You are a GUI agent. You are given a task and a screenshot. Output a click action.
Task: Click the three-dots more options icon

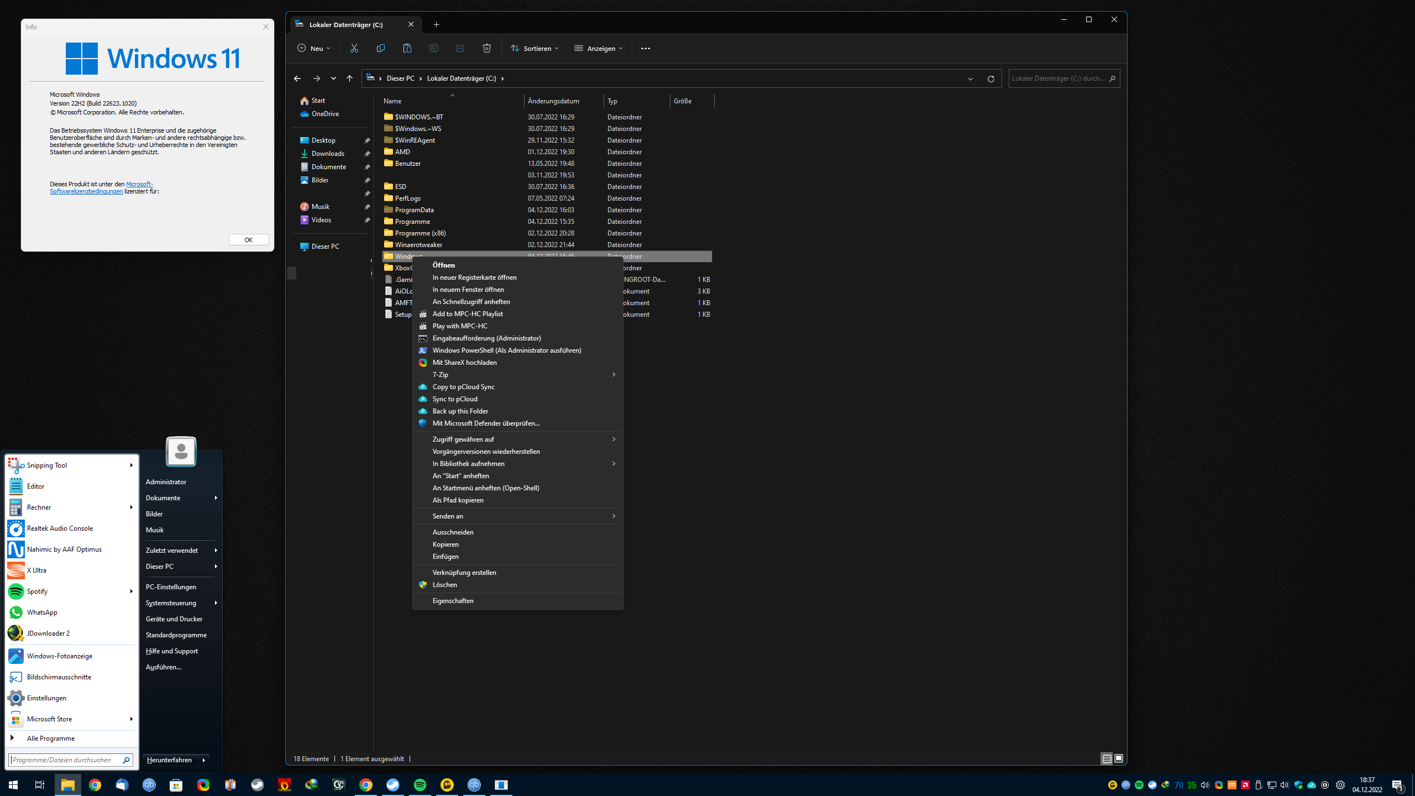coord(645,48)
